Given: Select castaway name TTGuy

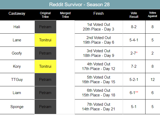Looking at the screenshot, I should pyautogui.click(x=17, y=80).
